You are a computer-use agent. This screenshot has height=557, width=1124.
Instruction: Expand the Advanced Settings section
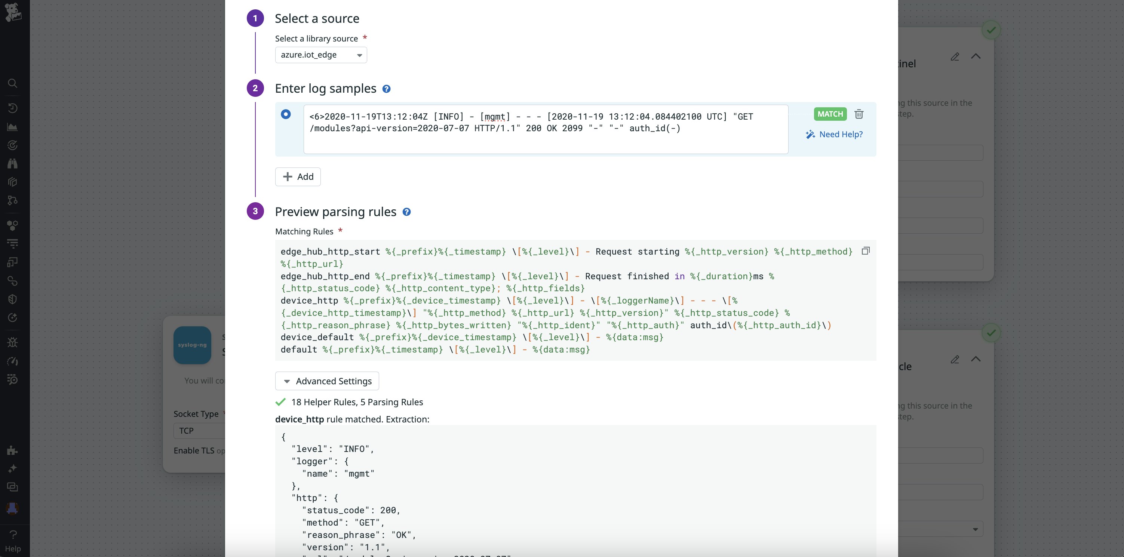(x=327, y=381)
